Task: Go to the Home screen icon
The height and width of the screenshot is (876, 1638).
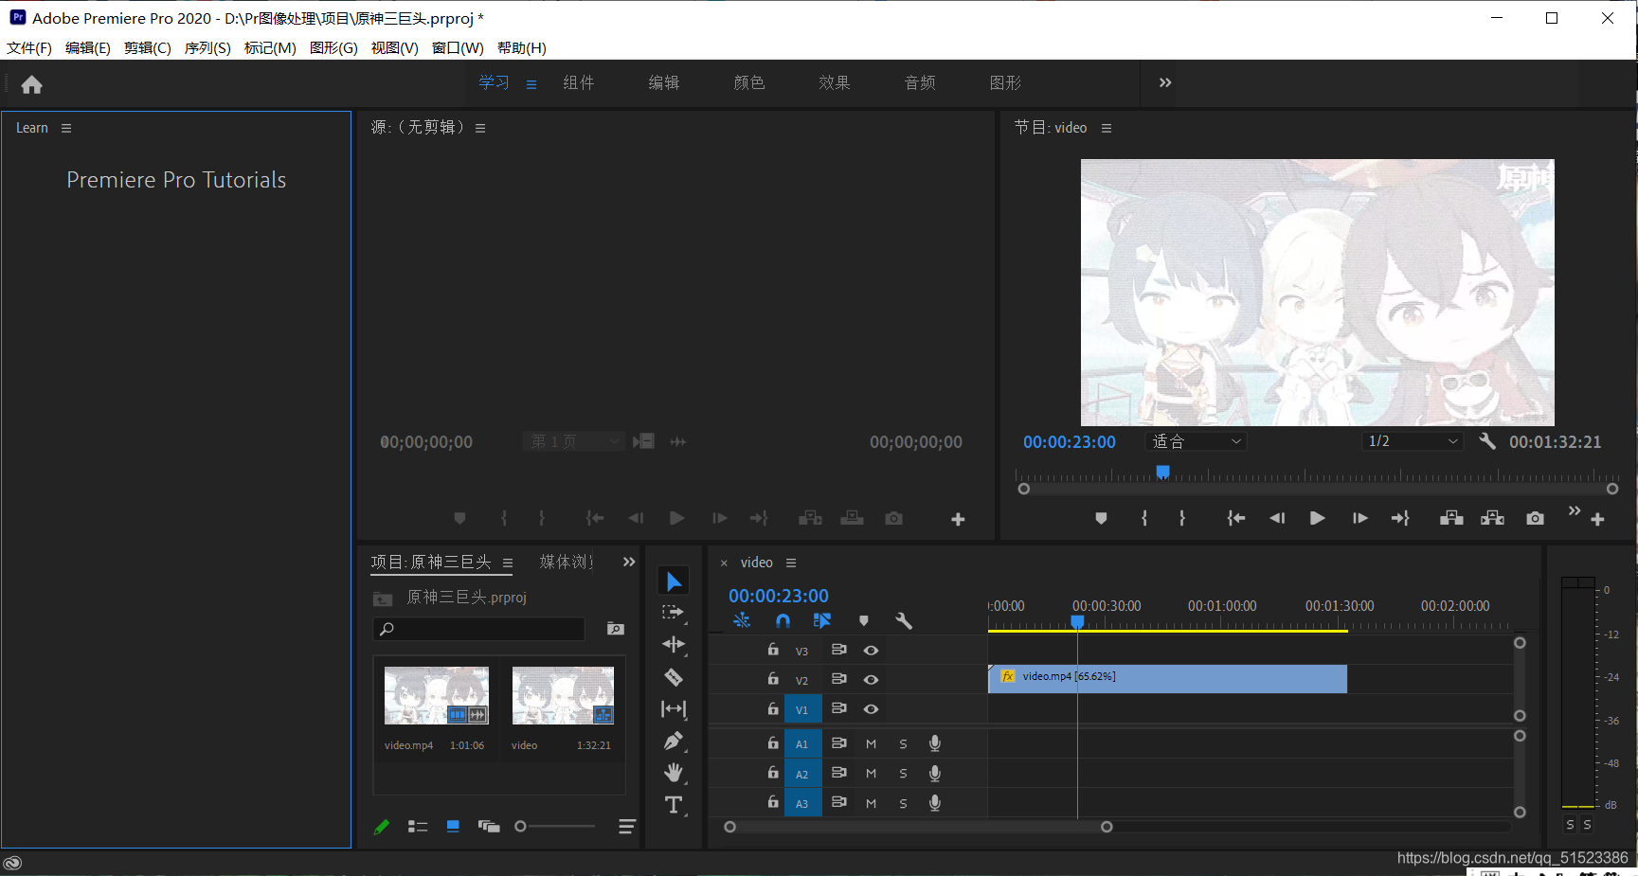Action: 31,85
